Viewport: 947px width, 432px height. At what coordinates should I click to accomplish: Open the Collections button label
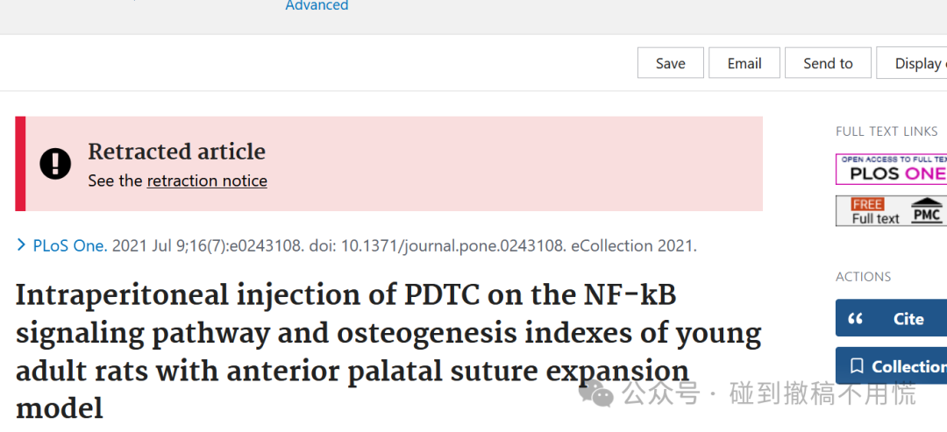coord(909,366)
